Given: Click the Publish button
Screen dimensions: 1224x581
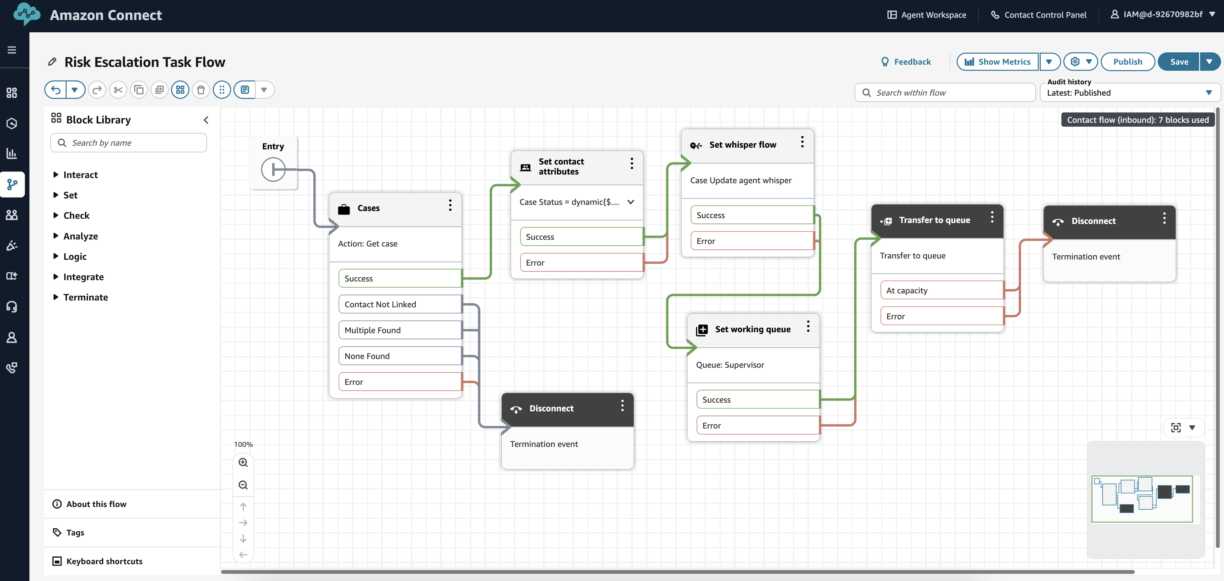Looking at the screenshot, I should pyautogui.click(x=1128, y=61).
